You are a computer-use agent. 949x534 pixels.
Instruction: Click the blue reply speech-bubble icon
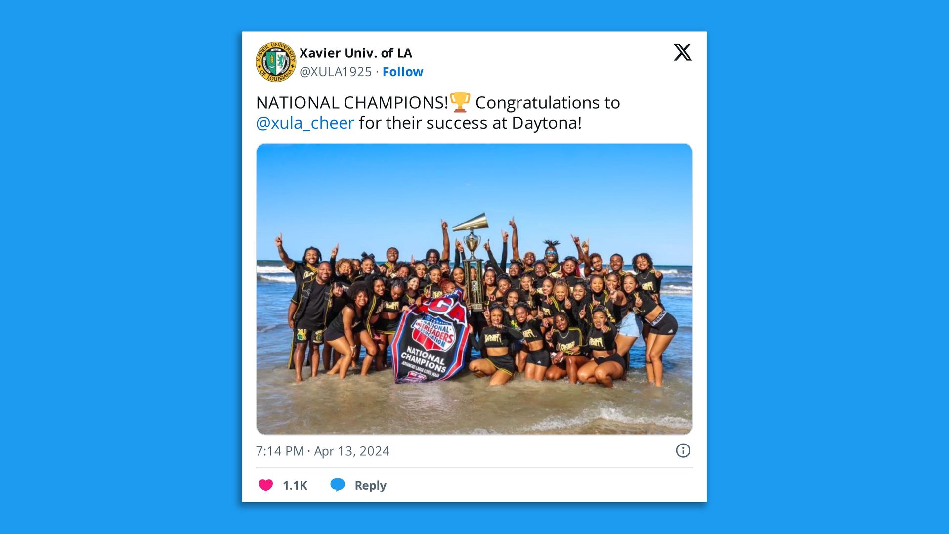click(x=339, y=485)
